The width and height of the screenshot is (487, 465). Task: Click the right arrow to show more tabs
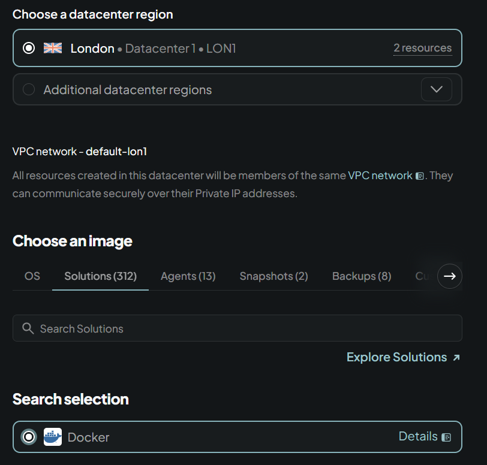pos(449,276)
